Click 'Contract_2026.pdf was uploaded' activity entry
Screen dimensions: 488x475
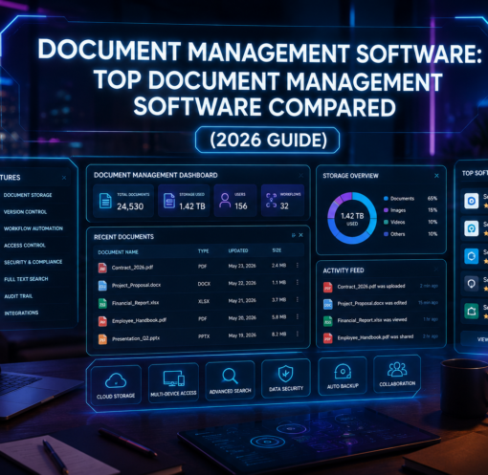pyautogui.click(x=371, y=286)
